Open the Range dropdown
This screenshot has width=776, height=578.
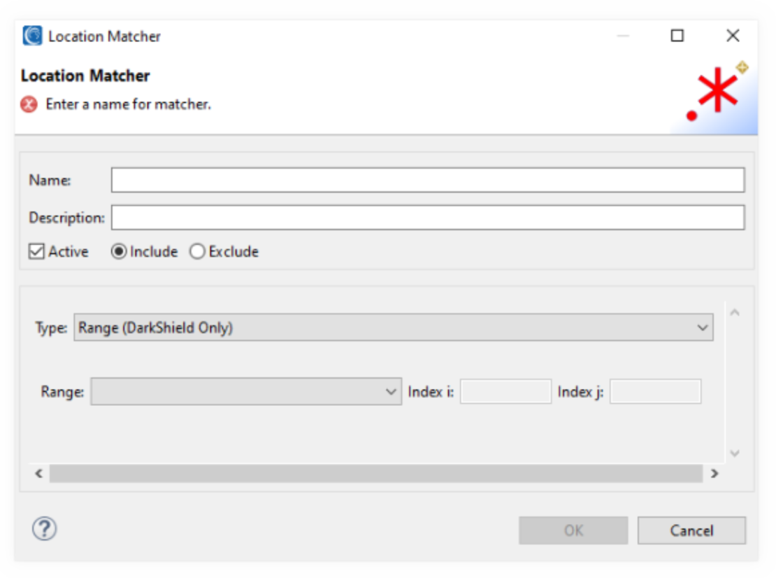245,391
